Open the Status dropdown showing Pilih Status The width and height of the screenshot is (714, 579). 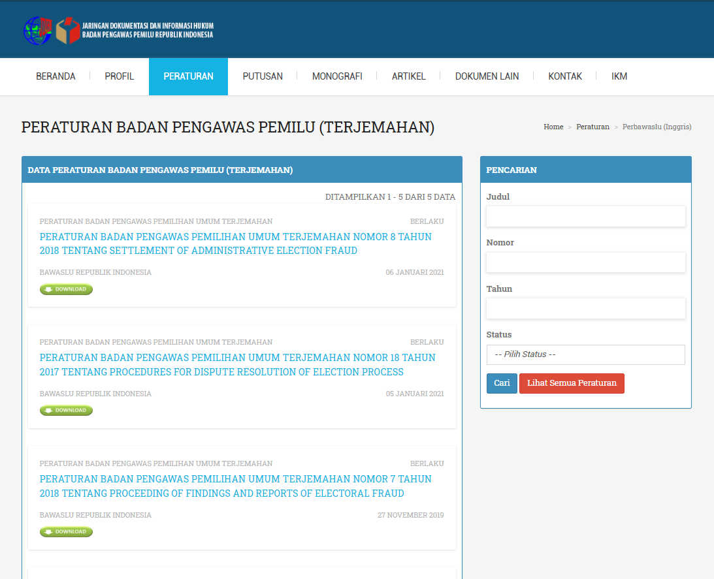pos(585,354)
